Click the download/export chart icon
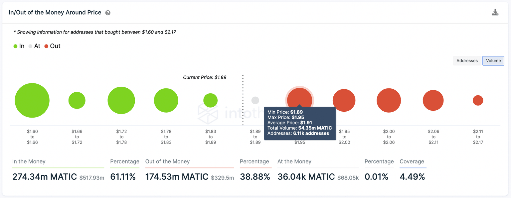This screenshot has height=198, width=511. point(495,12)
